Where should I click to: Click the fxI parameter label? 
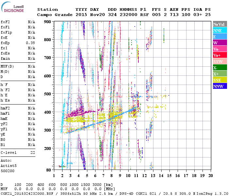pyautogui.click(x=4, y=48)
